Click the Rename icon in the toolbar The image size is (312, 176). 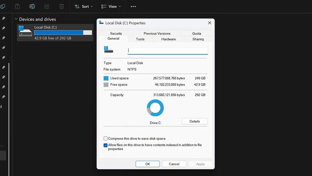click(32, 6)
